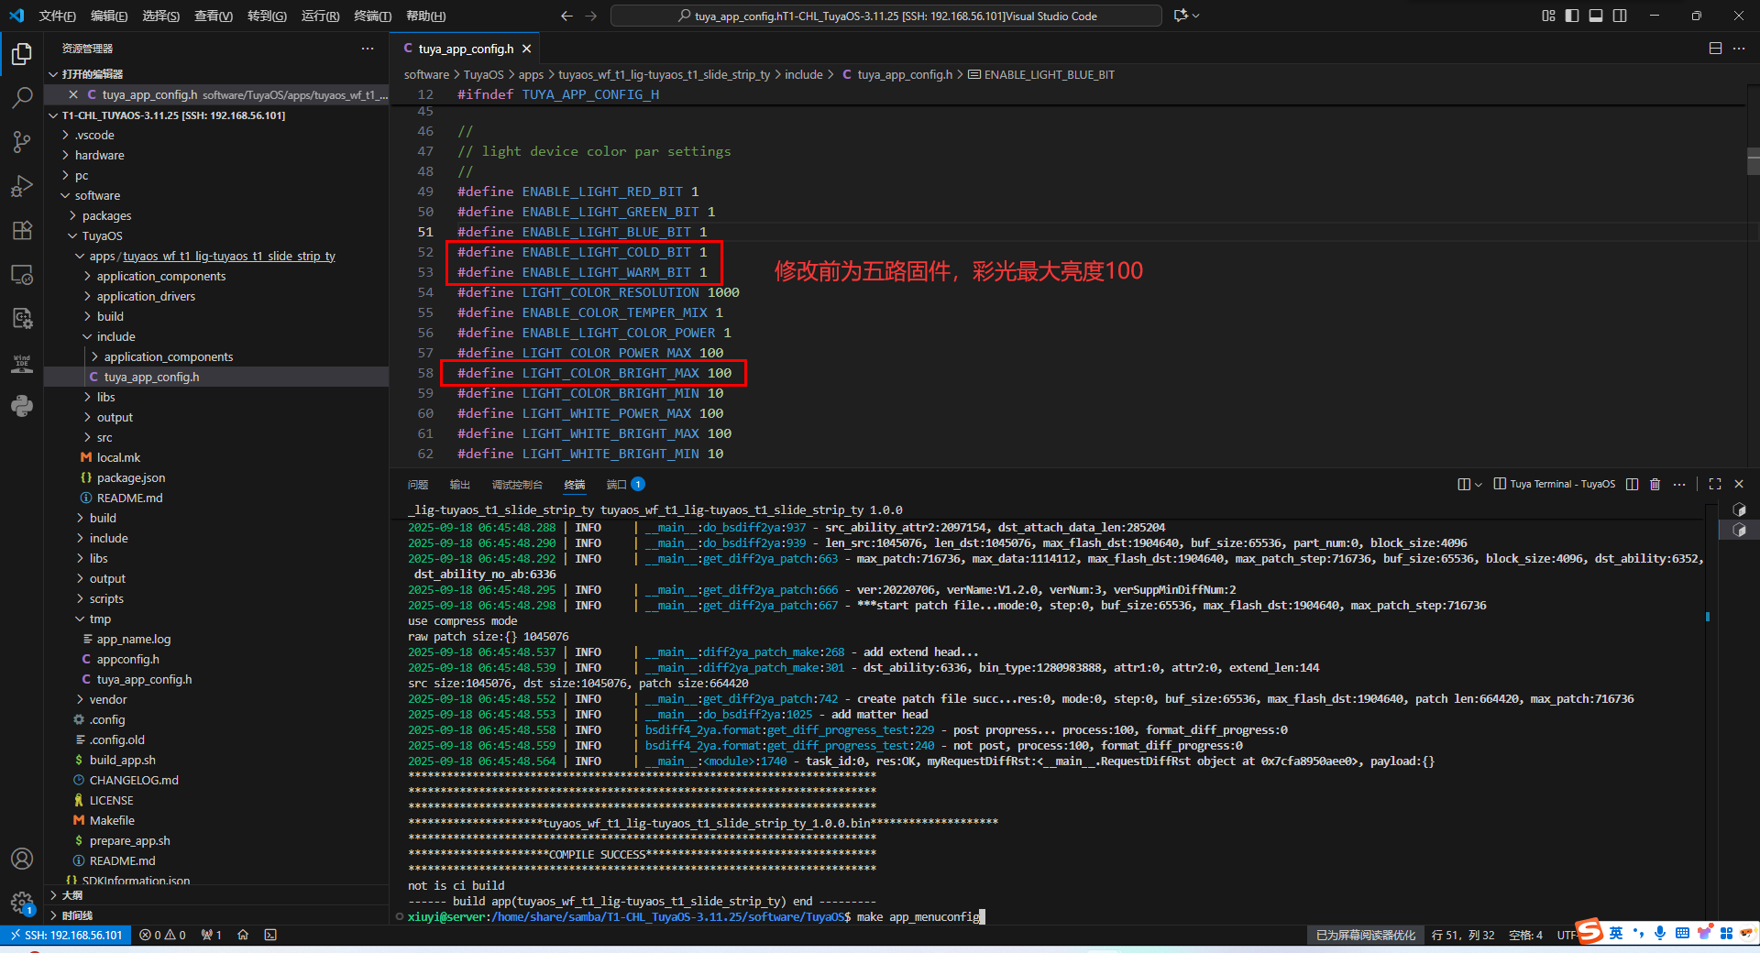Open Run and Debug view
Screen dimensions: 1760x953
[x=22, y=186]
